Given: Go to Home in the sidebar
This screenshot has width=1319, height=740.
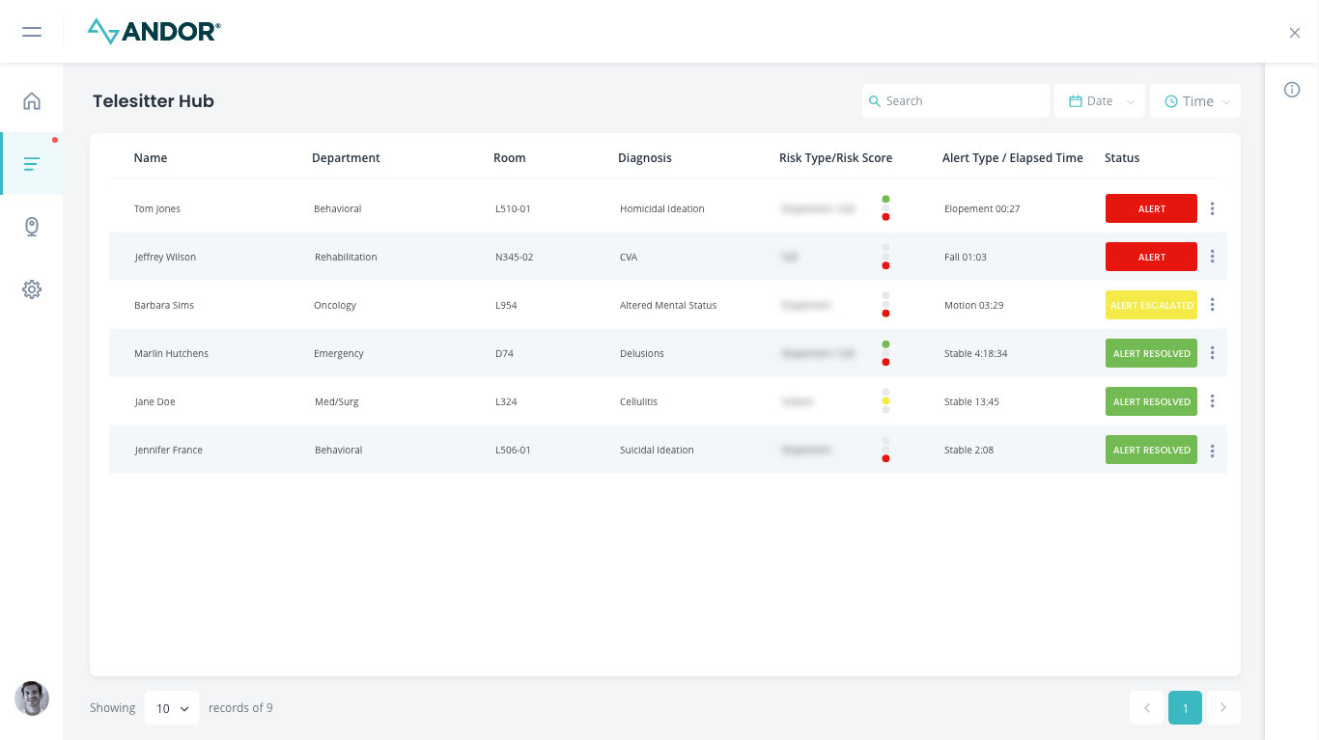Looking at the screenshot, I should (32, 101).
